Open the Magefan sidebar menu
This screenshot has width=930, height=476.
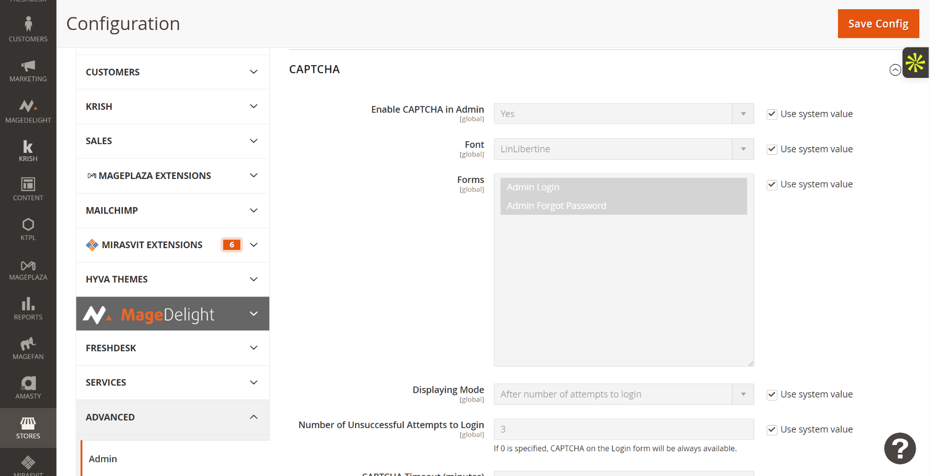pyautogui.click(x=28, y=348)
